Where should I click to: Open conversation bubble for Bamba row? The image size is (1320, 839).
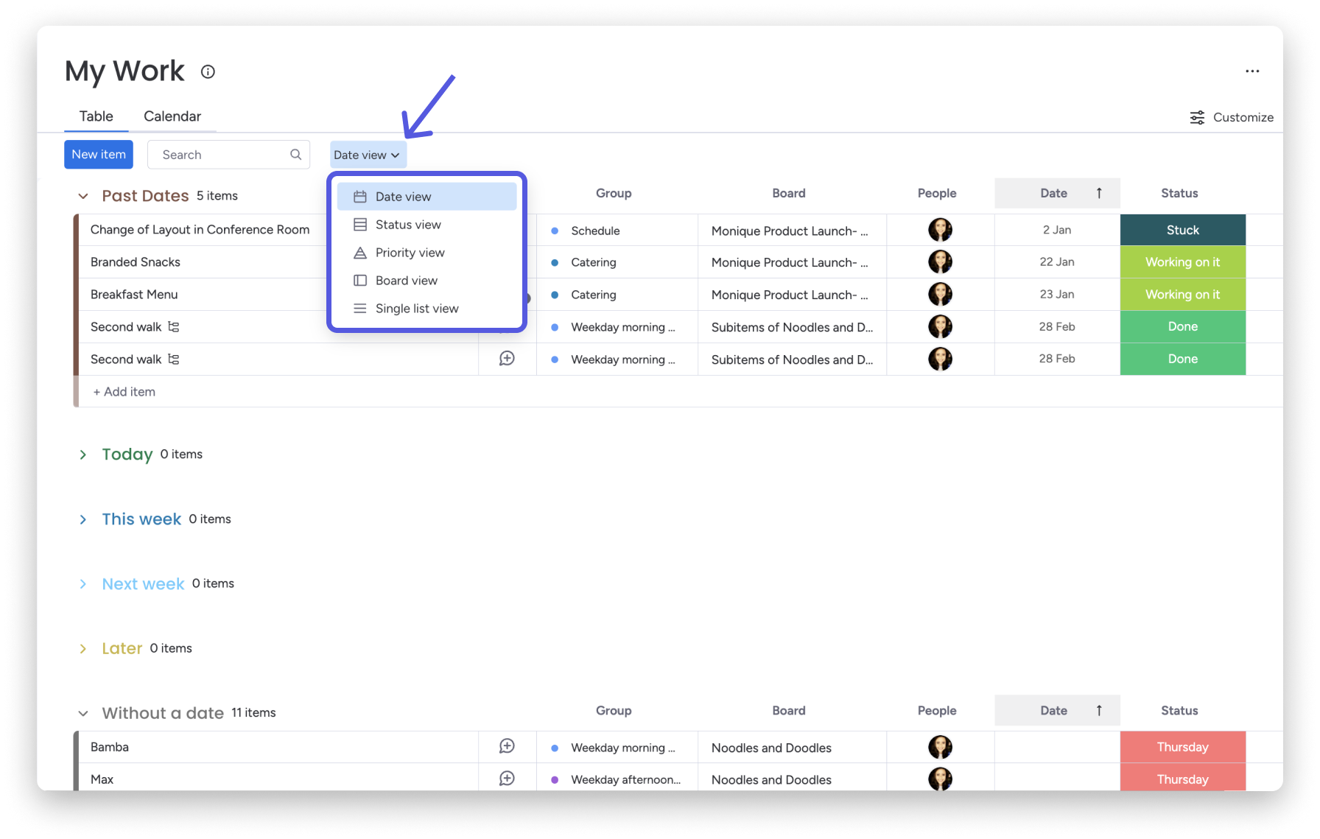click(507, 747)
